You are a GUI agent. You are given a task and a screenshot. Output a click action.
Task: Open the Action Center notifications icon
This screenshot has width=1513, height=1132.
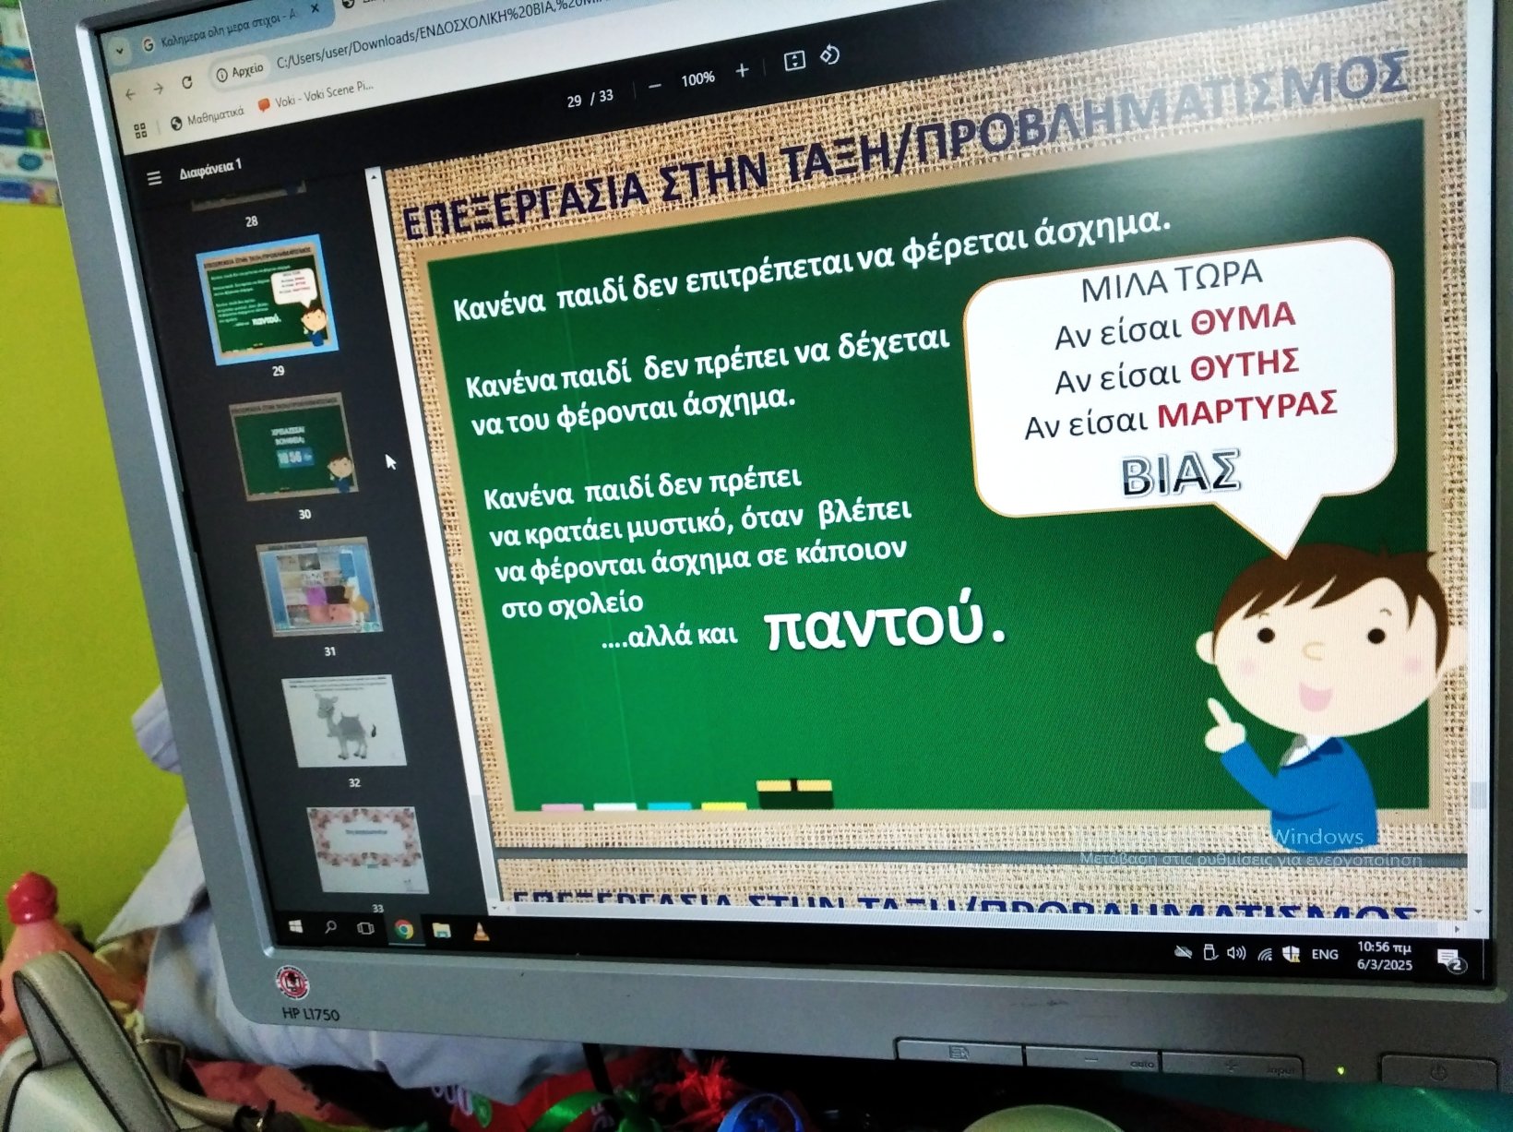point(1450,960)
